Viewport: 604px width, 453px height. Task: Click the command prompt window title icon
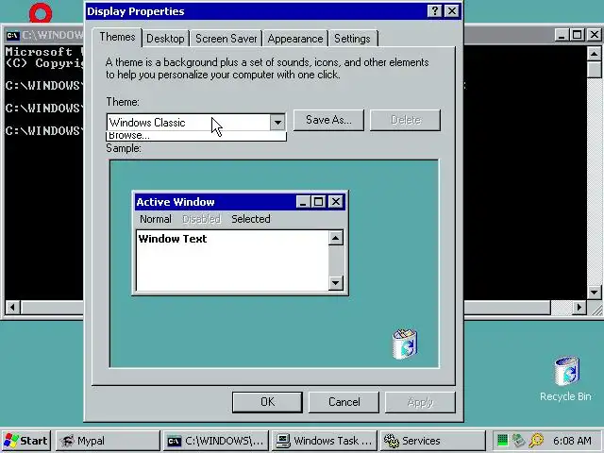pyautogui.click(x=12, y=36)
